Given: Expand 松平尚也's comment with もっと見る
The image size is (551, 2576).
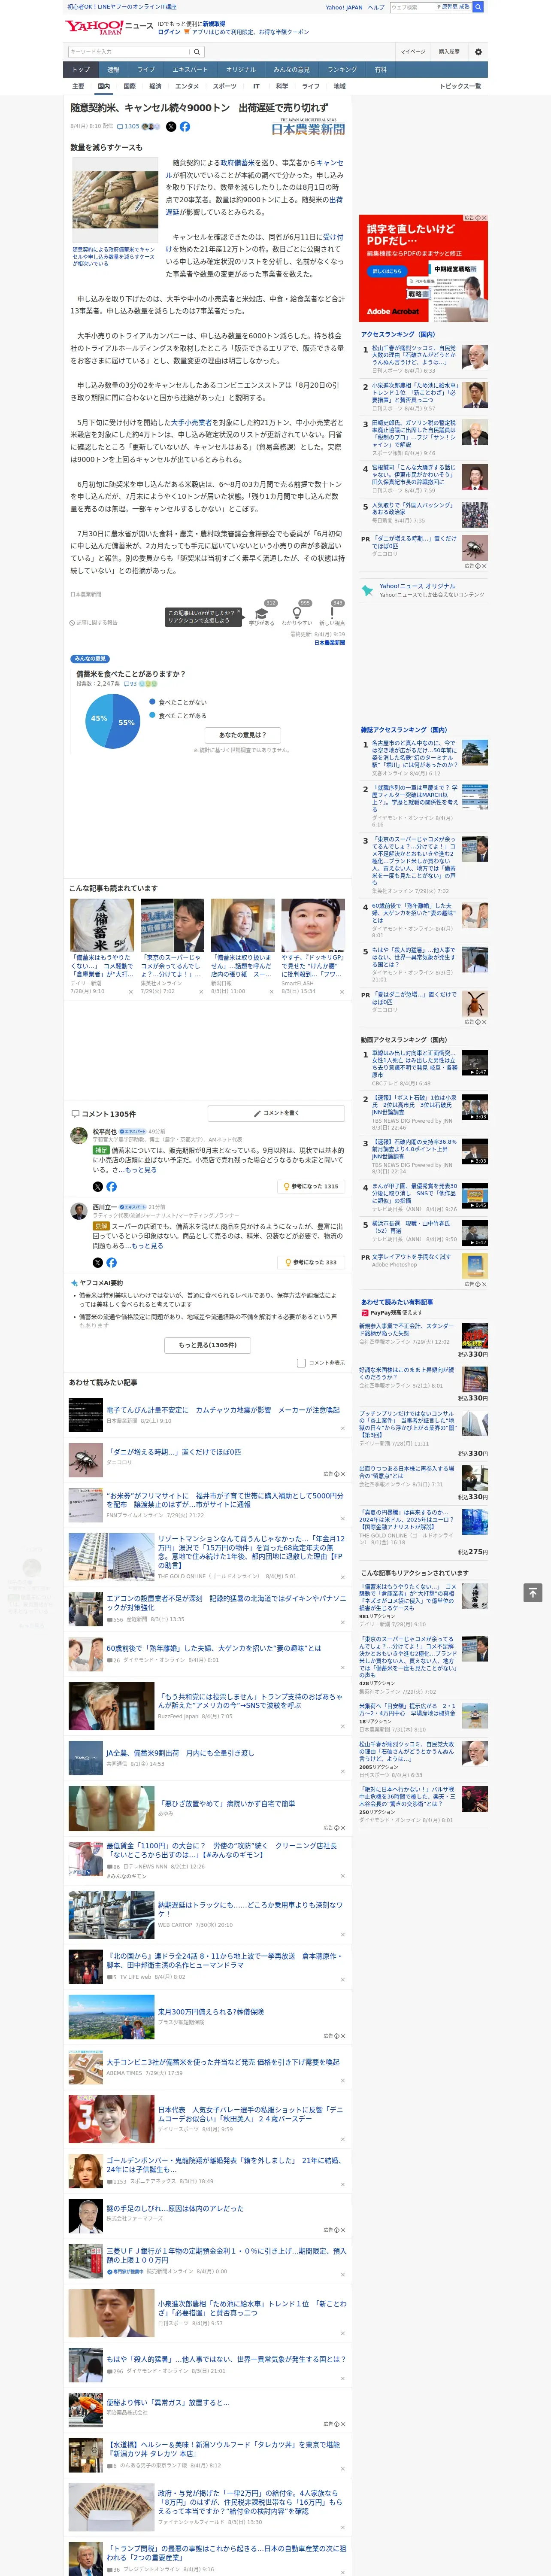Looking at the screenshot, I should pos(142,1170).
